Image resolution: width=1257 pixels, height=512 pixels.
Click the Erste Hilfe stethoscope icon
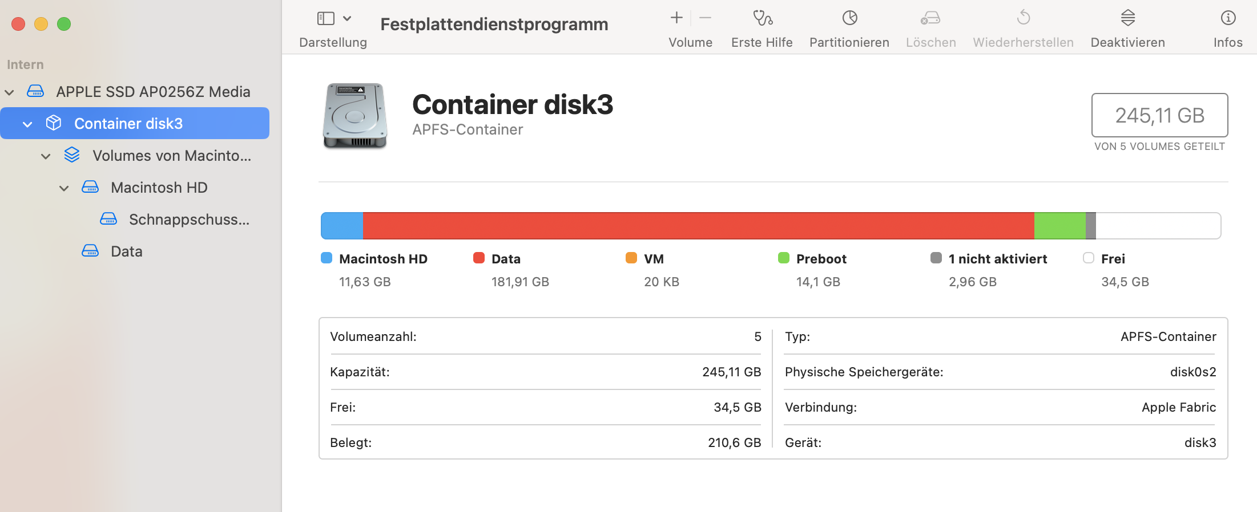click(x=762, y=18)
